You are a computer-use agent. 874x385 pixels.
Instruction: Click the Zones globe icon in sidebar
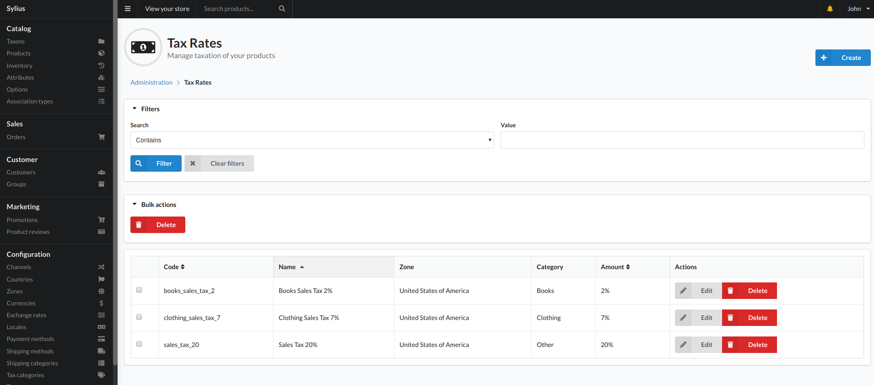pyautogui.click(x=101, y=291)
